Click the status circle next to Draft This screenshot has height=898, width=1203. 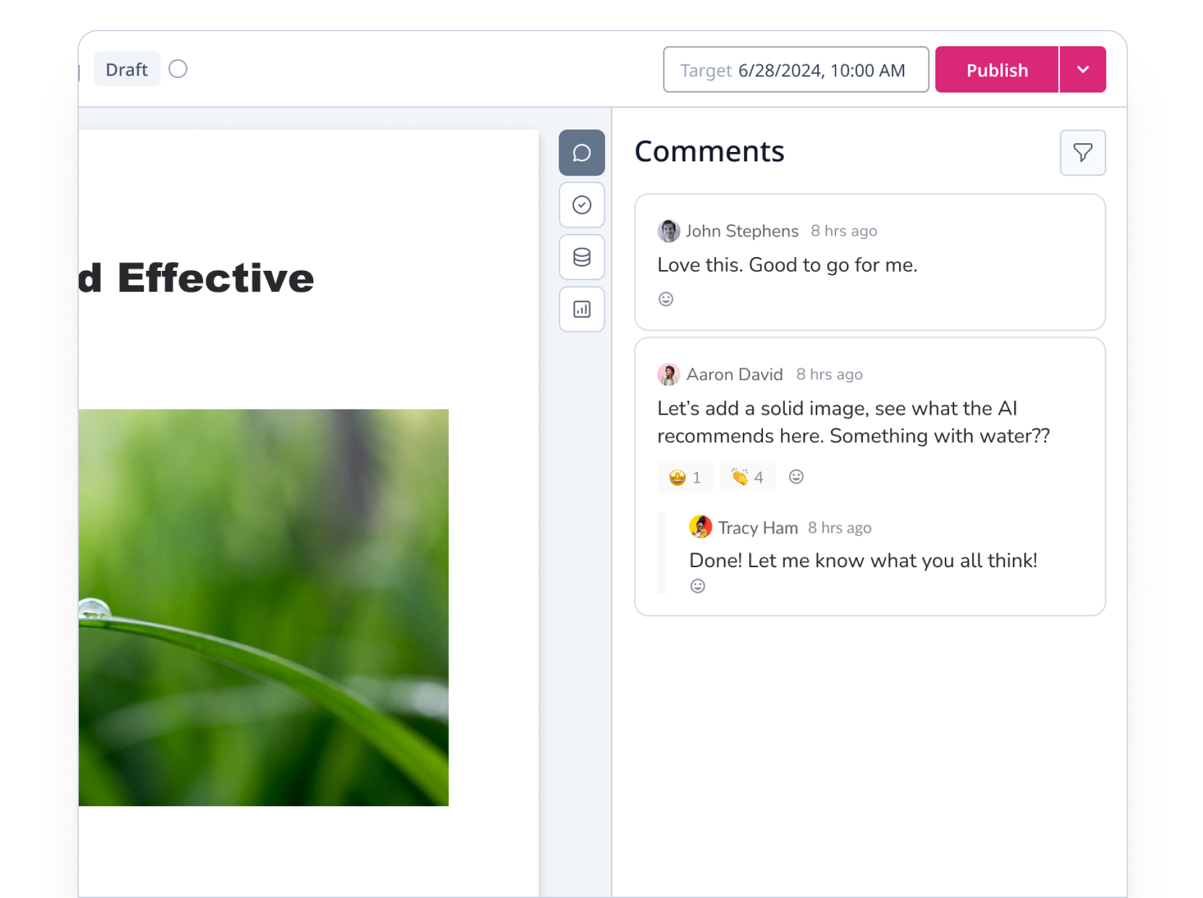click(178, 69)
